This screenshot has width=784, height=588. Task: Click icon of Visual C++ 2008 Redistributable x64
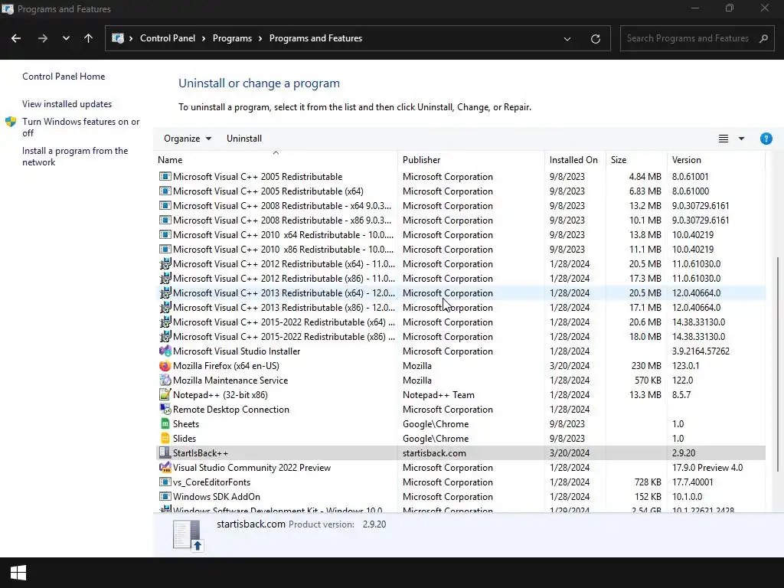pyautogui.click(x=165, y=205)
